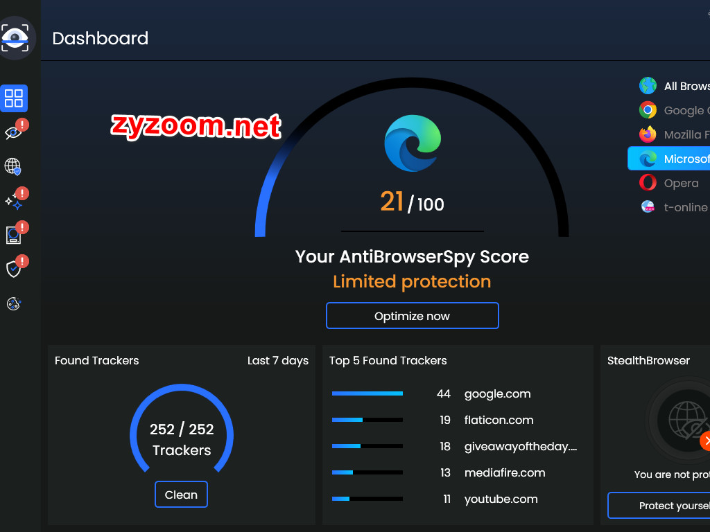Click the Top 5 Found Trackers heading

388,360
